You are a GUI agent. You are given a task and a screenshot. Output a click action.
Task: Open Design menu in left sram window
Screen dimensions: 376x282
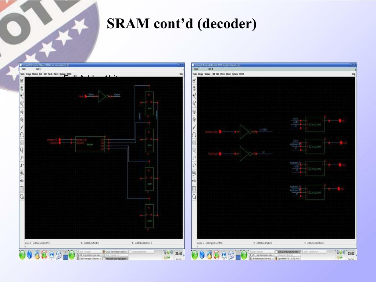(x=28, y=74)
